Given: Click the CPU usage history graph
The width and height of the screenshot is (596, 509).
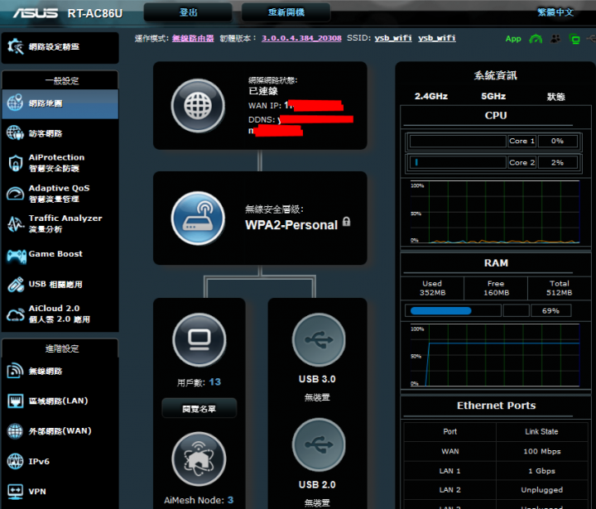Looking at the screenshot, I should (x=495, y=212).
